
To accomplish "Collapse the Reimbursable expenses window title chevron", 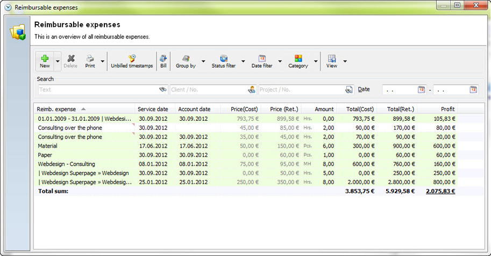I will tap(8, 8).
